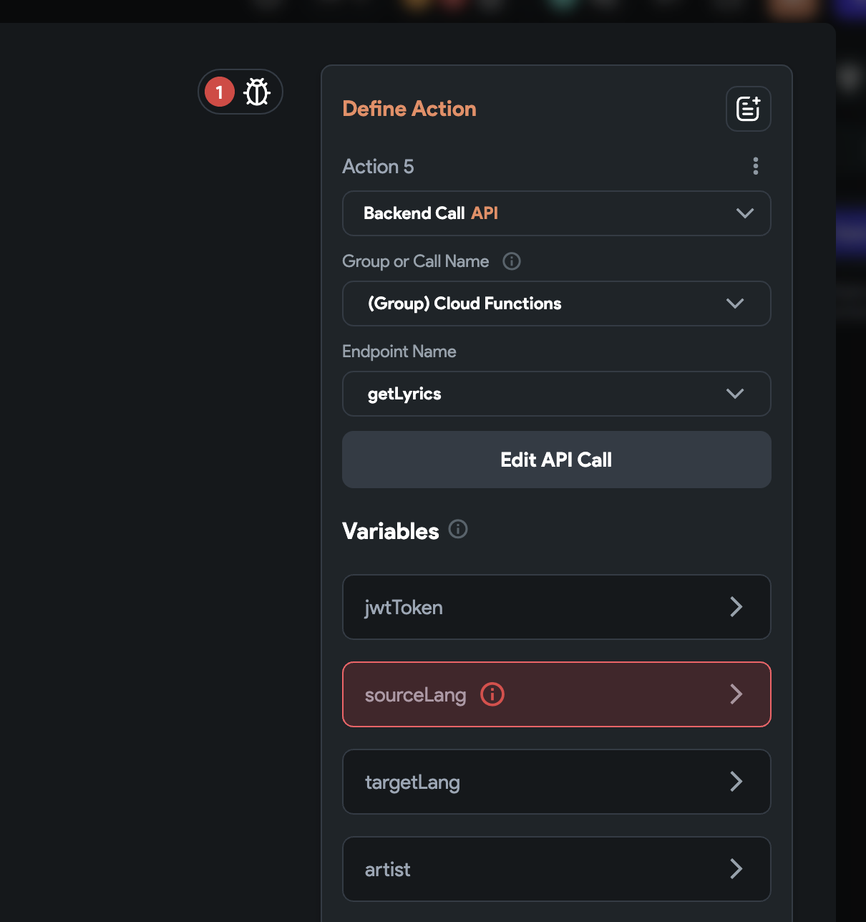Open the copy action panel icon

[748, 109]
